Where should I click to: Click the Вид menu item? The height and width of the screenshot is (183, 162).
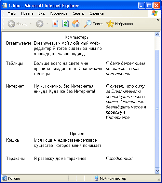click(42, 14)
